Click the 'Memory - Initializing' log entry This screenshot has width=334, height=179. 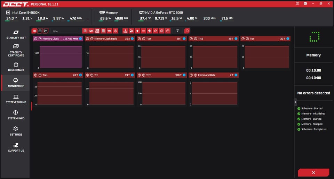[313, 113]
